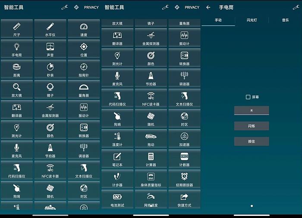The width and height of the screenshot is (302, 218).
Task: Open 调谐器 tuner on the middle screen
Action: point(184,78)
